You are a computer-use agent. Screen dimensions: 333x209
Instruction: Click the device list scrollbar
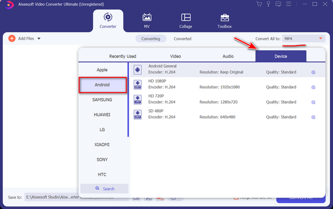128,100
